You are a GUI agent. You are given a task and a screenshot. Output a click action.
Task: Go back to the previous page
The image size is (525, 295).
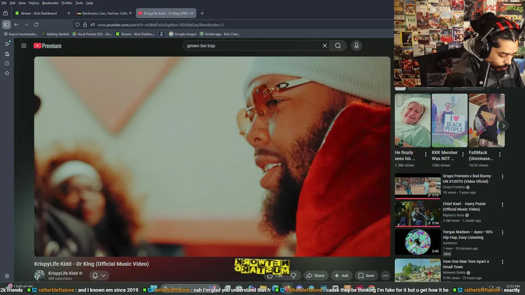point(16,25)
